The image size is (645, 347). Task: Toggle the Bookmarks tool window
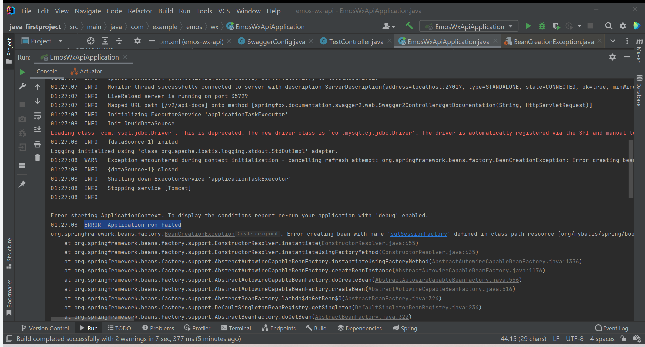coord(9,298)
